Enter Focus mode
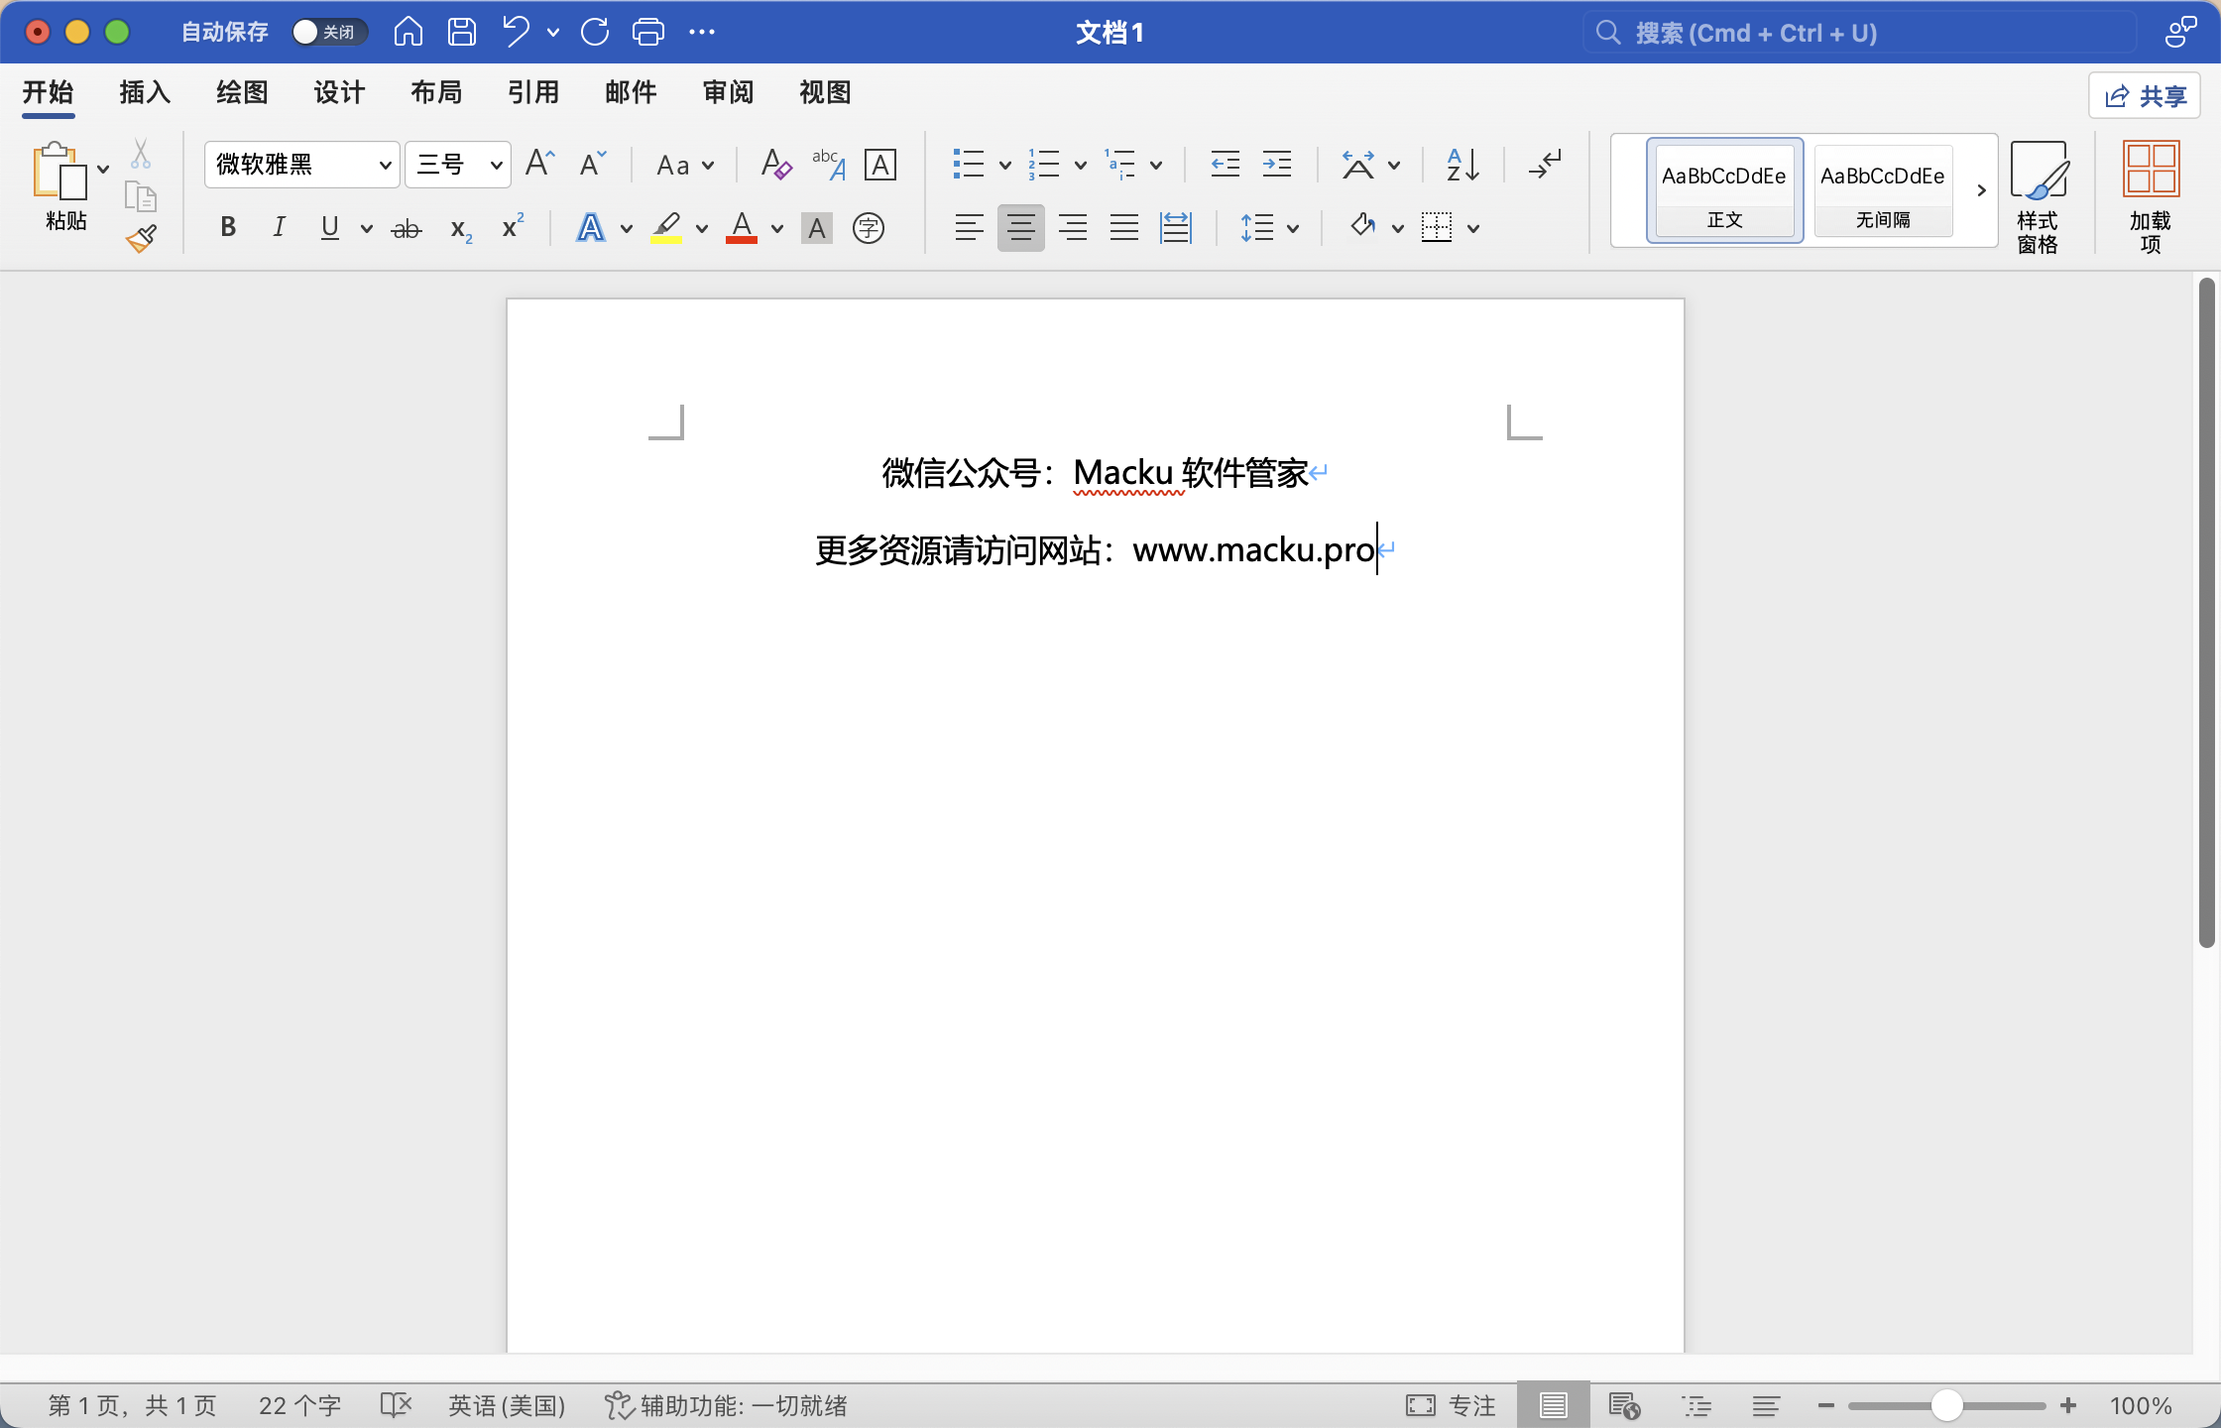The height and width of the screenshot is (1428, 2221). click(1450, 1405)
